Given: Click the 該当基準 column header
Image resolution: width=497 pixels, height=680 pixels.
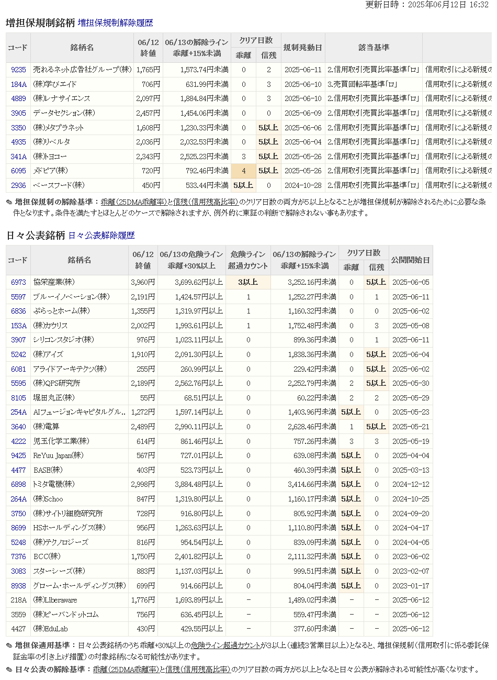Looking at the screenshot, I should click(374, 48).
